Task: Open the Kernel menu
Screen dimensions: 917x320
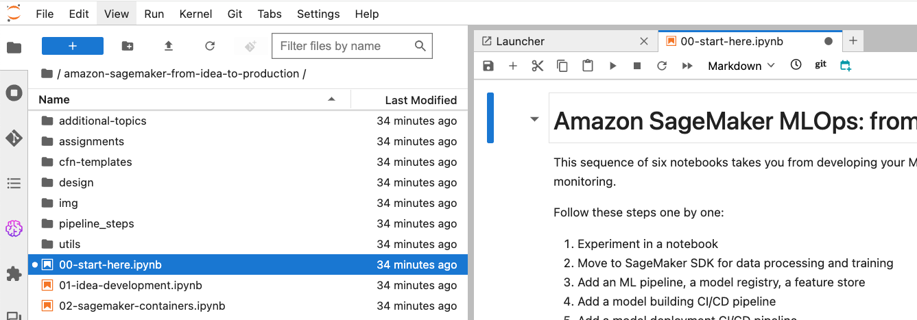Action: 195,14
